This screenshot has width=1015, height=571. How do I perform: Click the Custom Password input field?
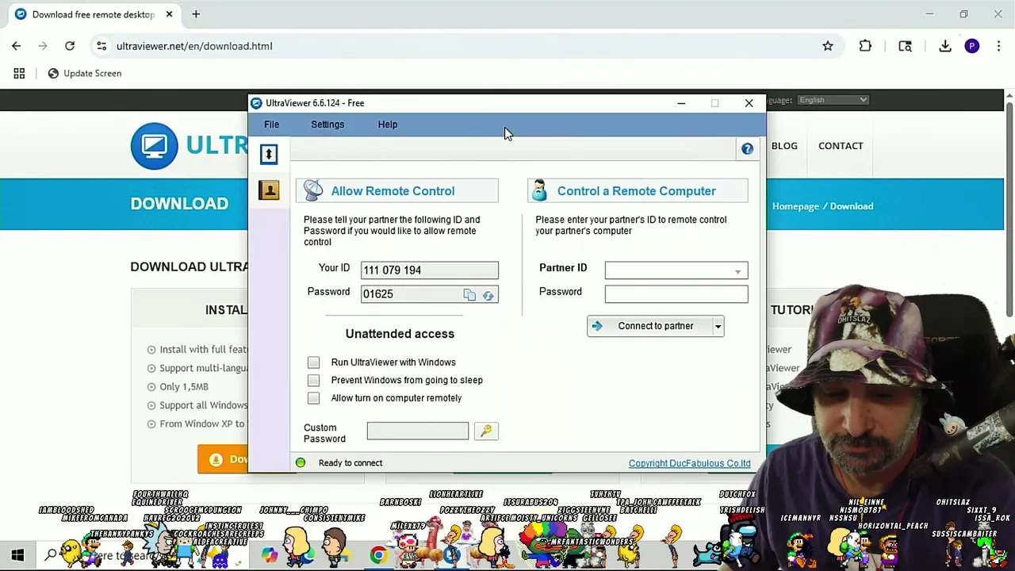(418, 431)
